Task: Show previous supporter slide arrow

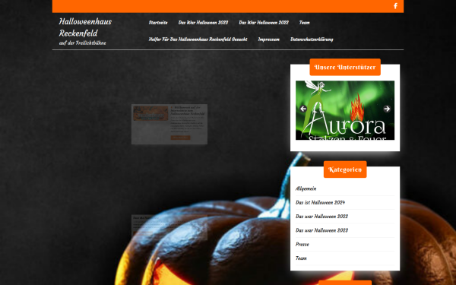Action: click(x=303, y=109)
